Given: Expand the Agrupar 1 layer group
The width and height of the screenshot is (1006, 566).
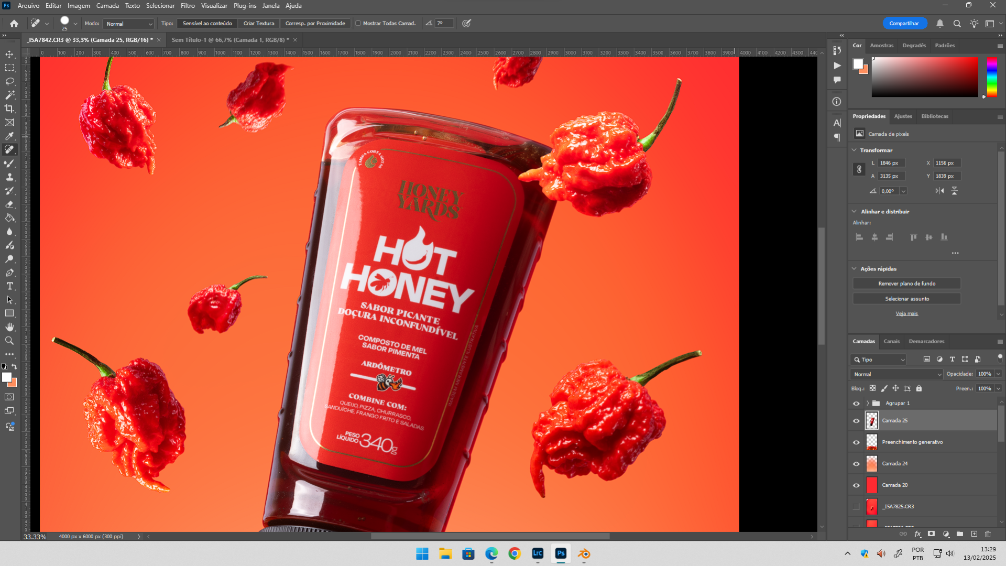Looking at the screenshot, I should [x=868, y=404].
